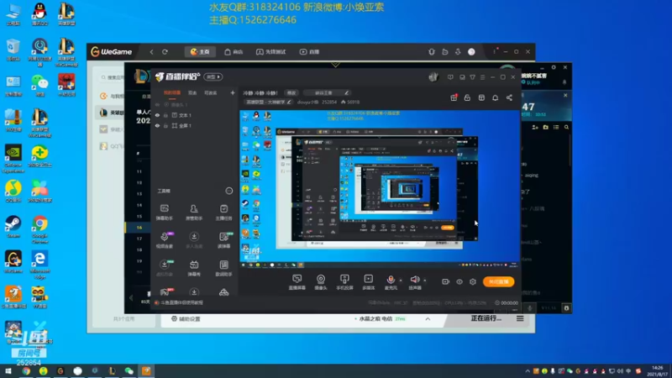Click WeChat icon in taskbar
The width and height of the screenshot is (672, 378).
pyautogui.click(x=129, y=371)
